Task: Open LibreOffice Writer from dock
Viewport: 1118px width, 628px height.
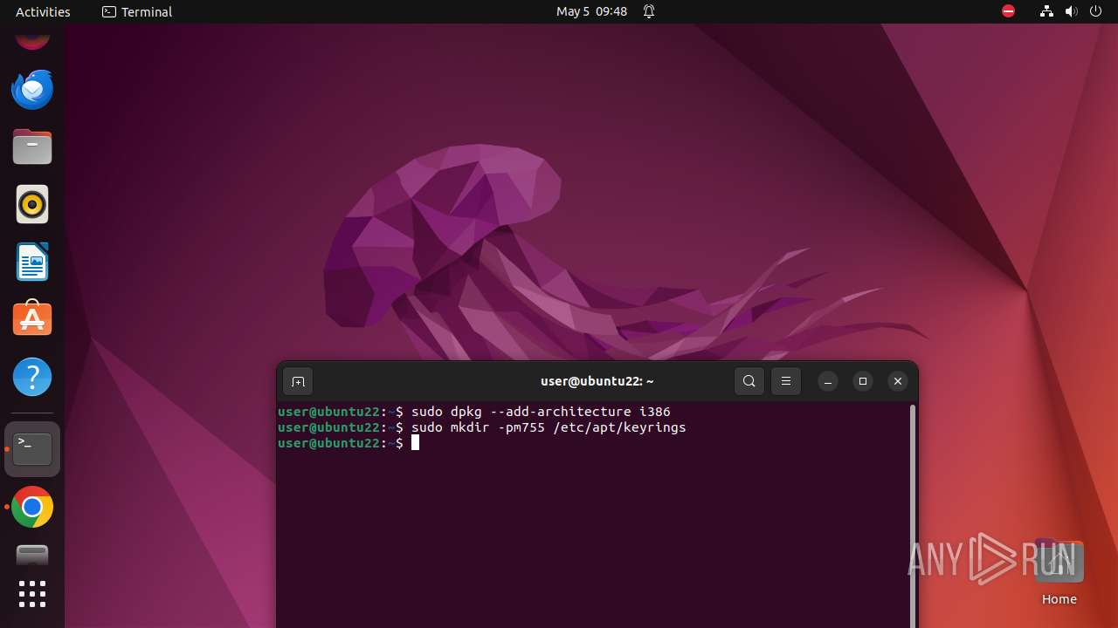Action: (32, 262)
